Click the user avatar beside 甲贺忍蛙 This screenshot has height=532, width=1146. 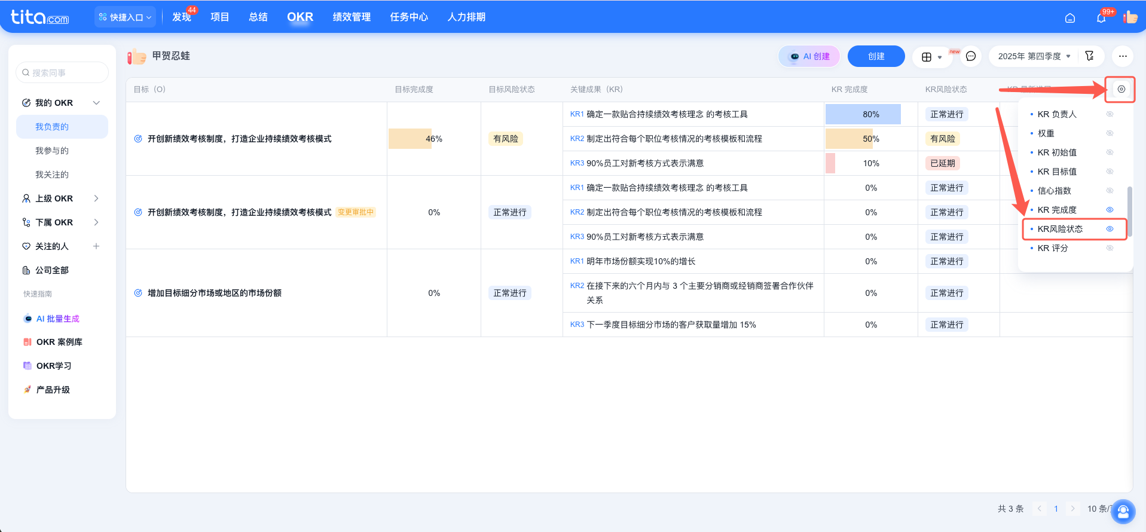click(x=136, y=57)
